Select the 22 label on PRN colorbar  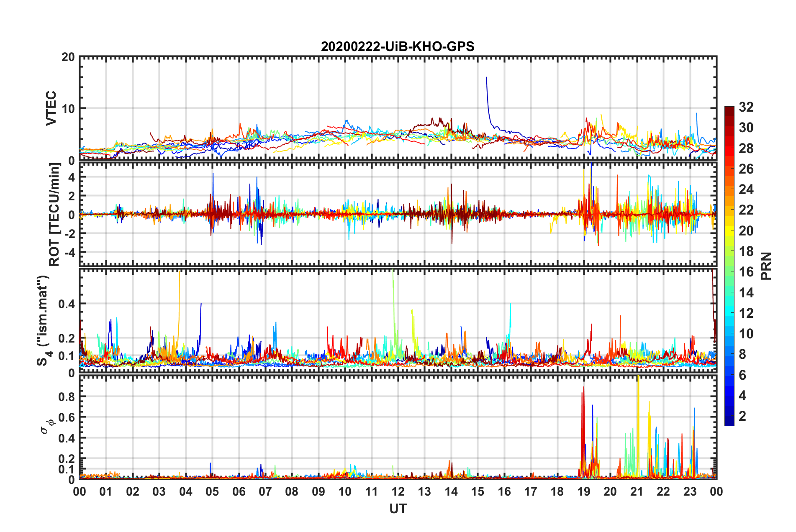746,210
